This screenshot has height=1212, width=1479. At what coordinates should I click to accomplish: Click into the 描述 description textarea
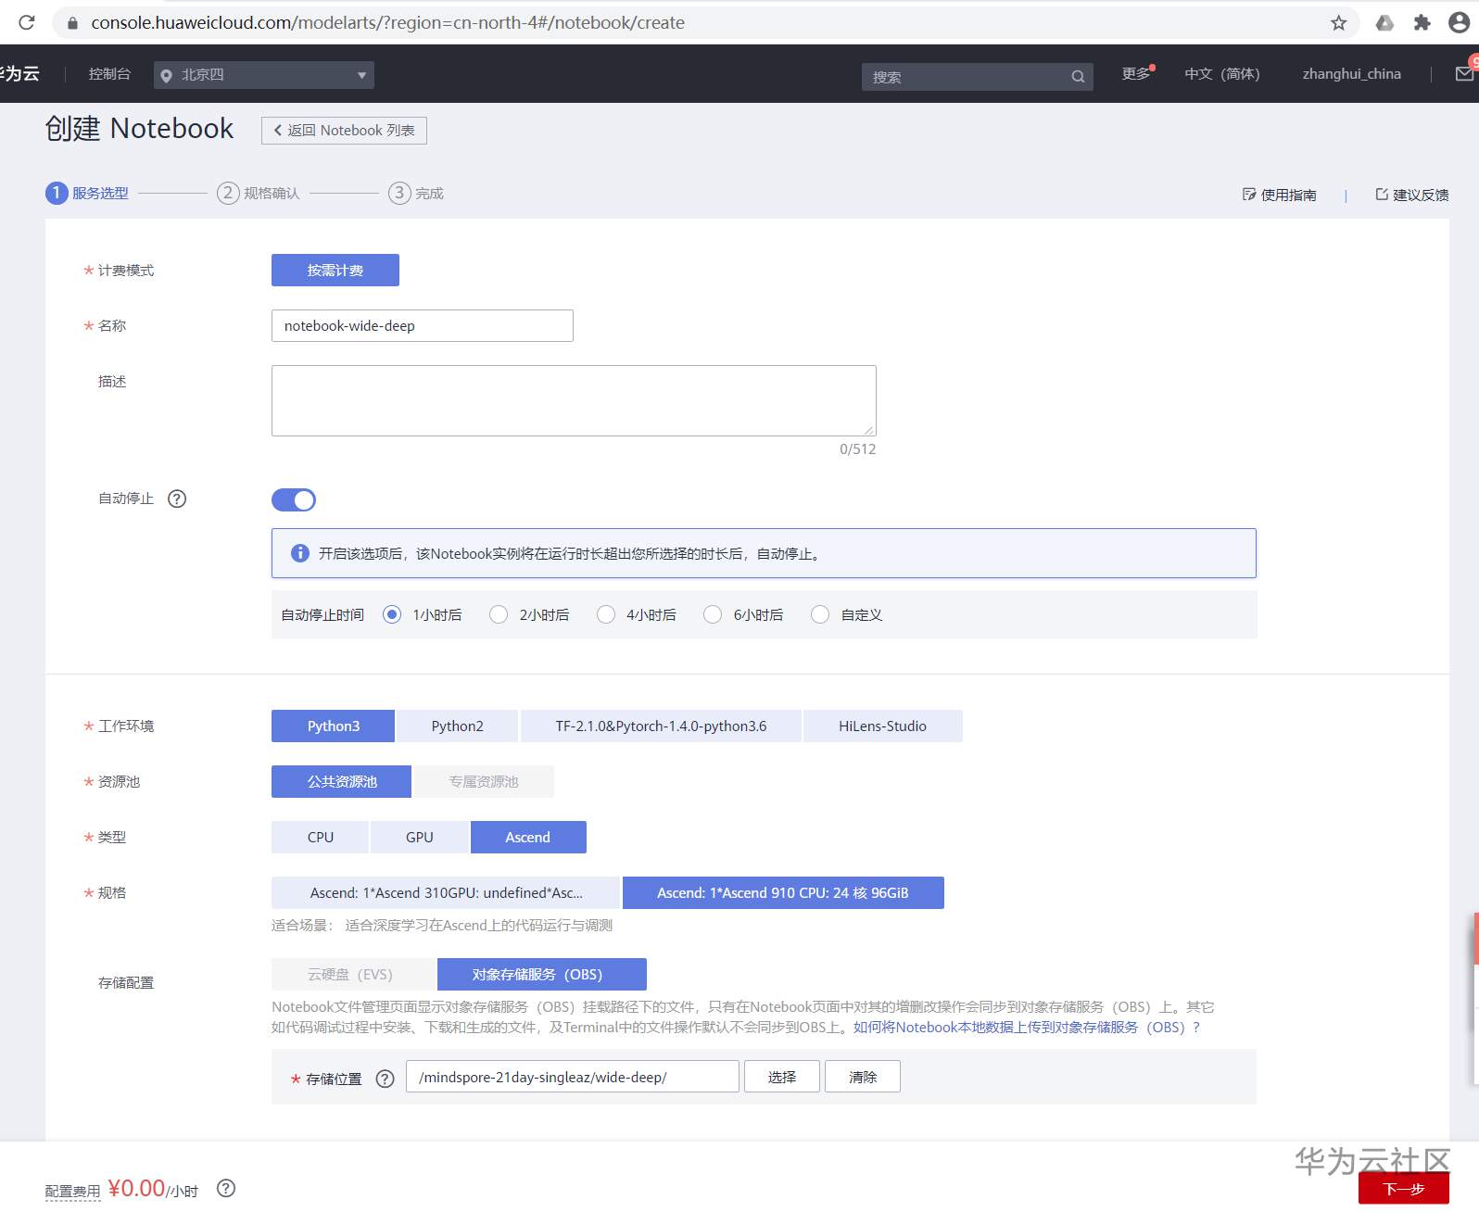(574, 400)
